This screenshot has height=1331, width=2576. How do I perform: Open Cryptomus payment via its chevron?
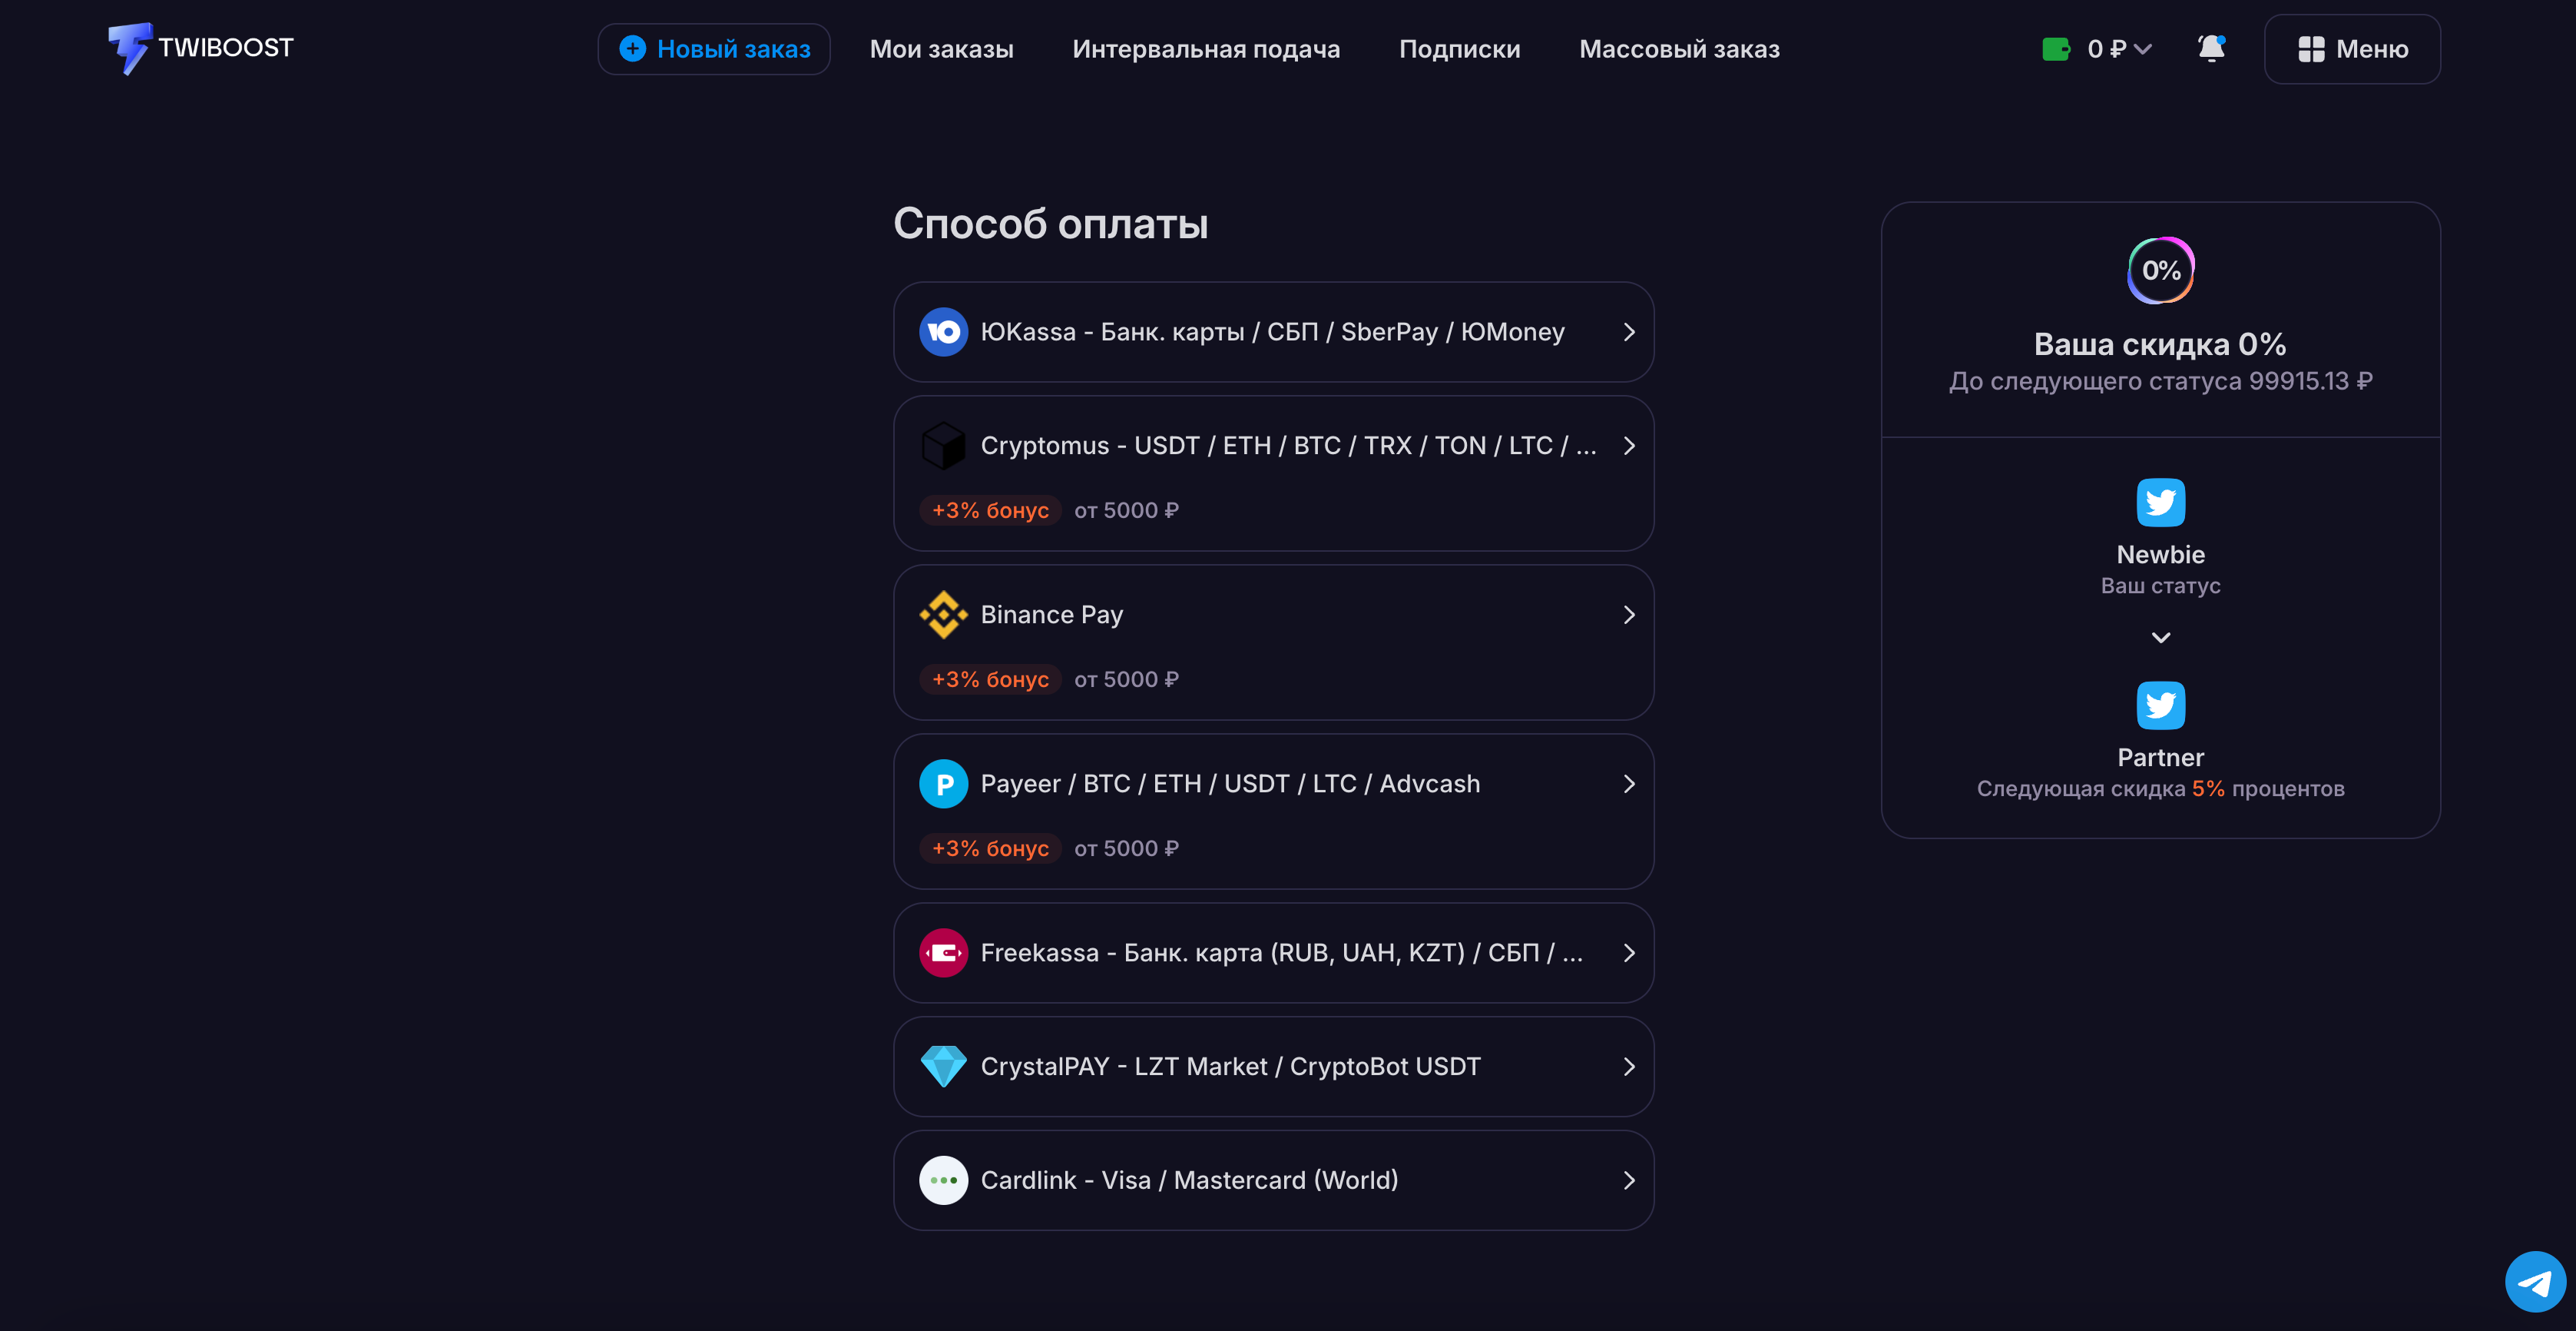pyautogui.click(x=1629, y=446)
